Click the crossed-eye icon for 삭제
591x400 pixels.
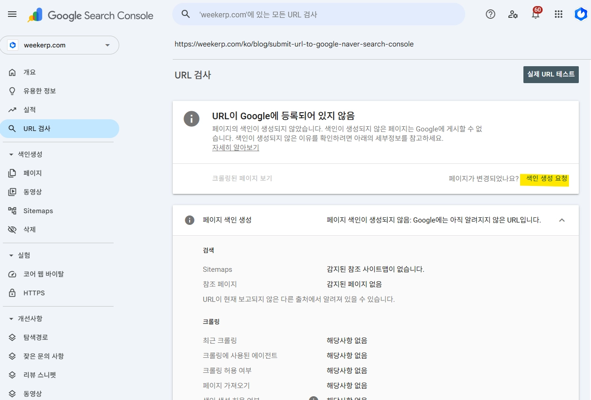12,230
